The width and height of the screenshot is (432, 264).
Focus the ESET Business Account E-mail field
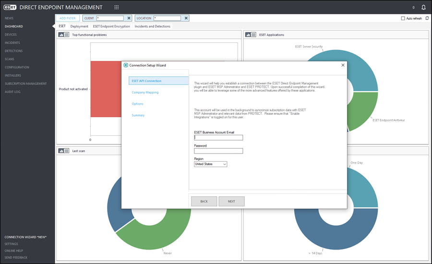[x=218, y=137]
